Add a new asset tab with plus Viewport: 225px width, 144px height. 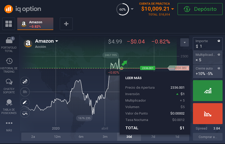pyautogui.click(x=66, y=24)
